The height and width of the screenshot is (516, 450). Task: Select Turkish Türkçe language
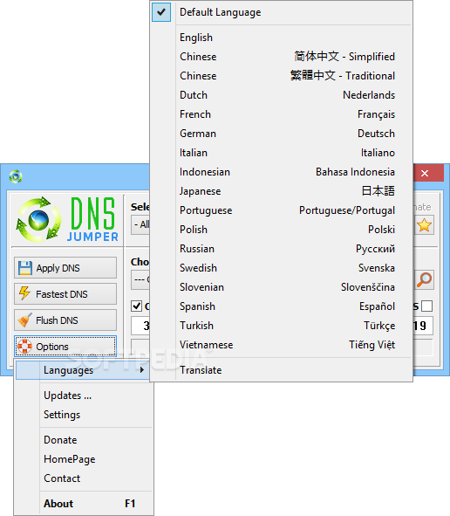click(x=282, y=326)
